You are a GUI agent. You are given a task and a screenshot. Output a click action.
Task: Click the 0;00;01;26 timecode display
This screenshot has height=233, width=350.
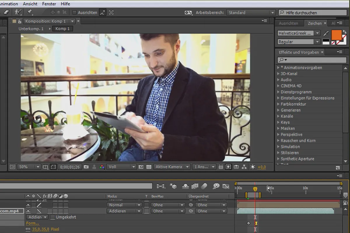coord(70,167)
